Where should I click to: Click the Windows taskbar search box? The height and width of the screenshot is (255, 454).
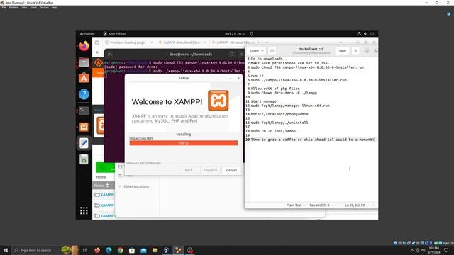(35, 250)
